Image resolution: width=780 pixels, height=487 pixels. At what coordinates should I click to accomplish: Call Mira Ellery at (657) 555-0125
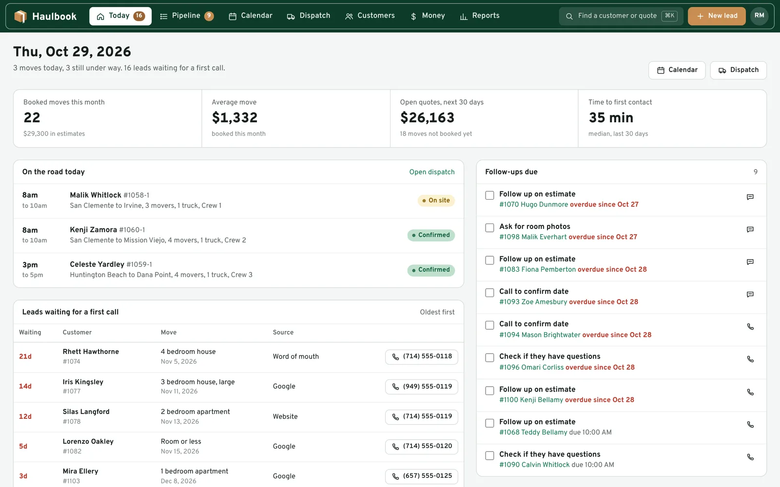pyautogui.click(x=422, y=476)
